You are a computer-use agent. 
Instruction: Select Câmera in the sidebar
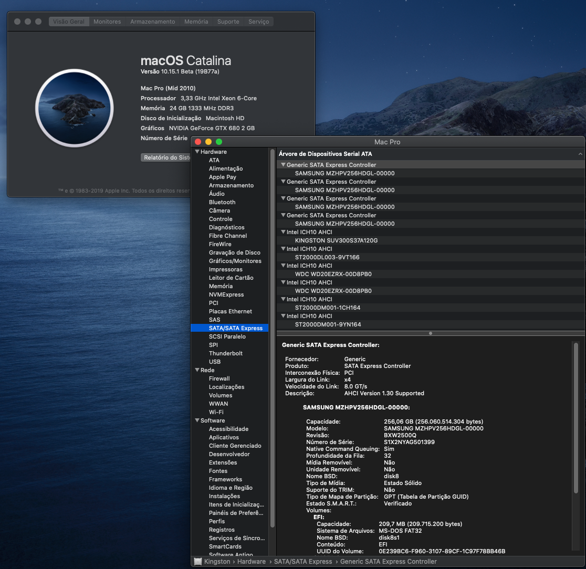point(219,210)
